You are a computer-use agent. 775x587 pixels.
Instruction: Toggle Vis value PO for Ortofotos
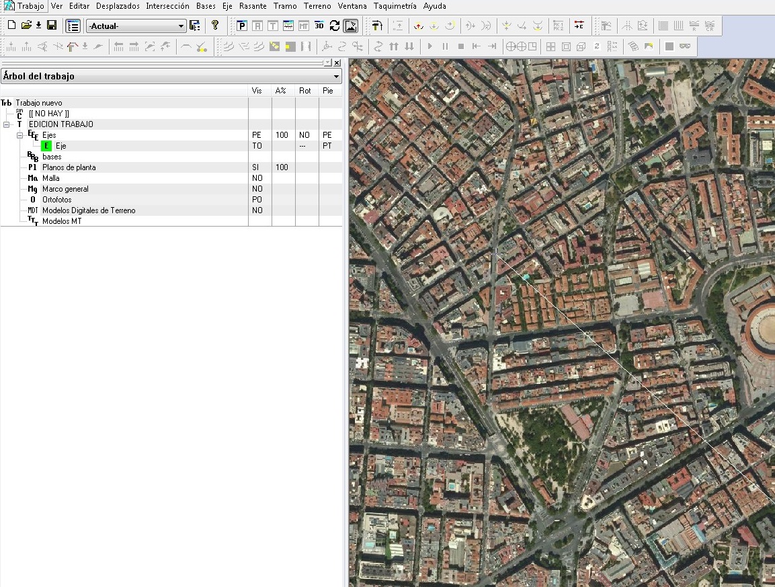[x=257, y=200]
